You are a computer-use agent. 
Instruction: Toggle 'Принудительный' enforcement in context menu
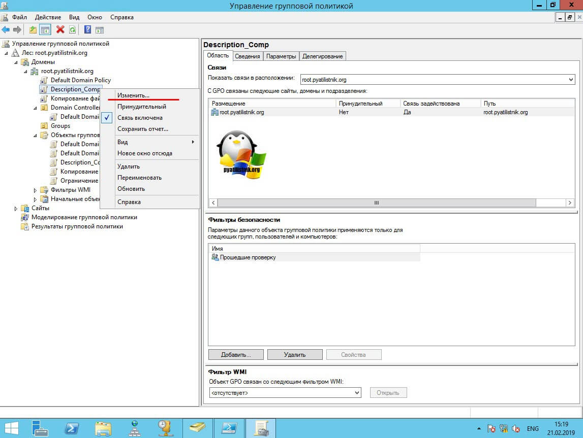[141, 107]
